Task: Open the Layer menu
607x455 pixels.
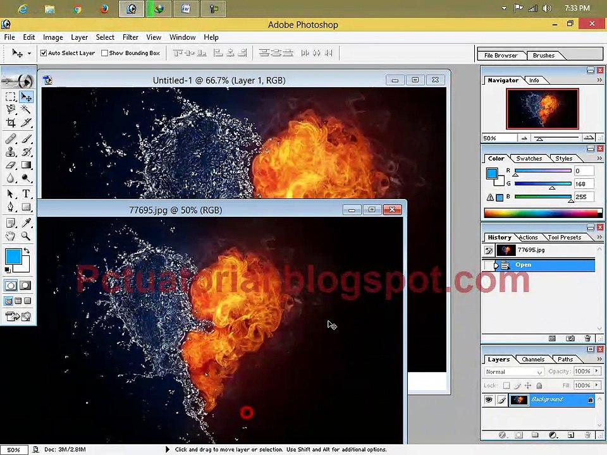Action: click(80, 37)
